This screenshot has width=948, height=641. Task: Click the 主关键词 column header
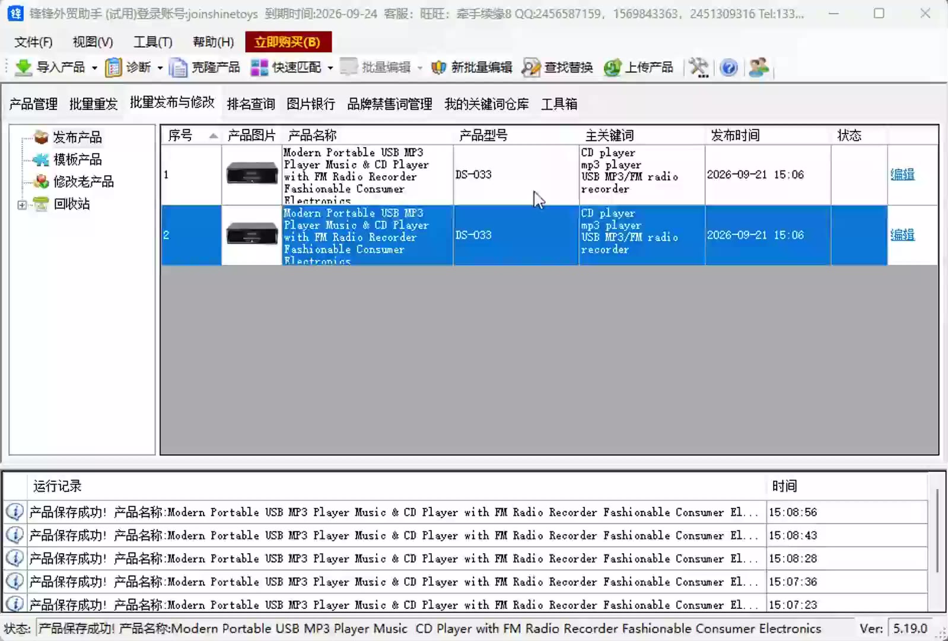(x=642, y=135)
